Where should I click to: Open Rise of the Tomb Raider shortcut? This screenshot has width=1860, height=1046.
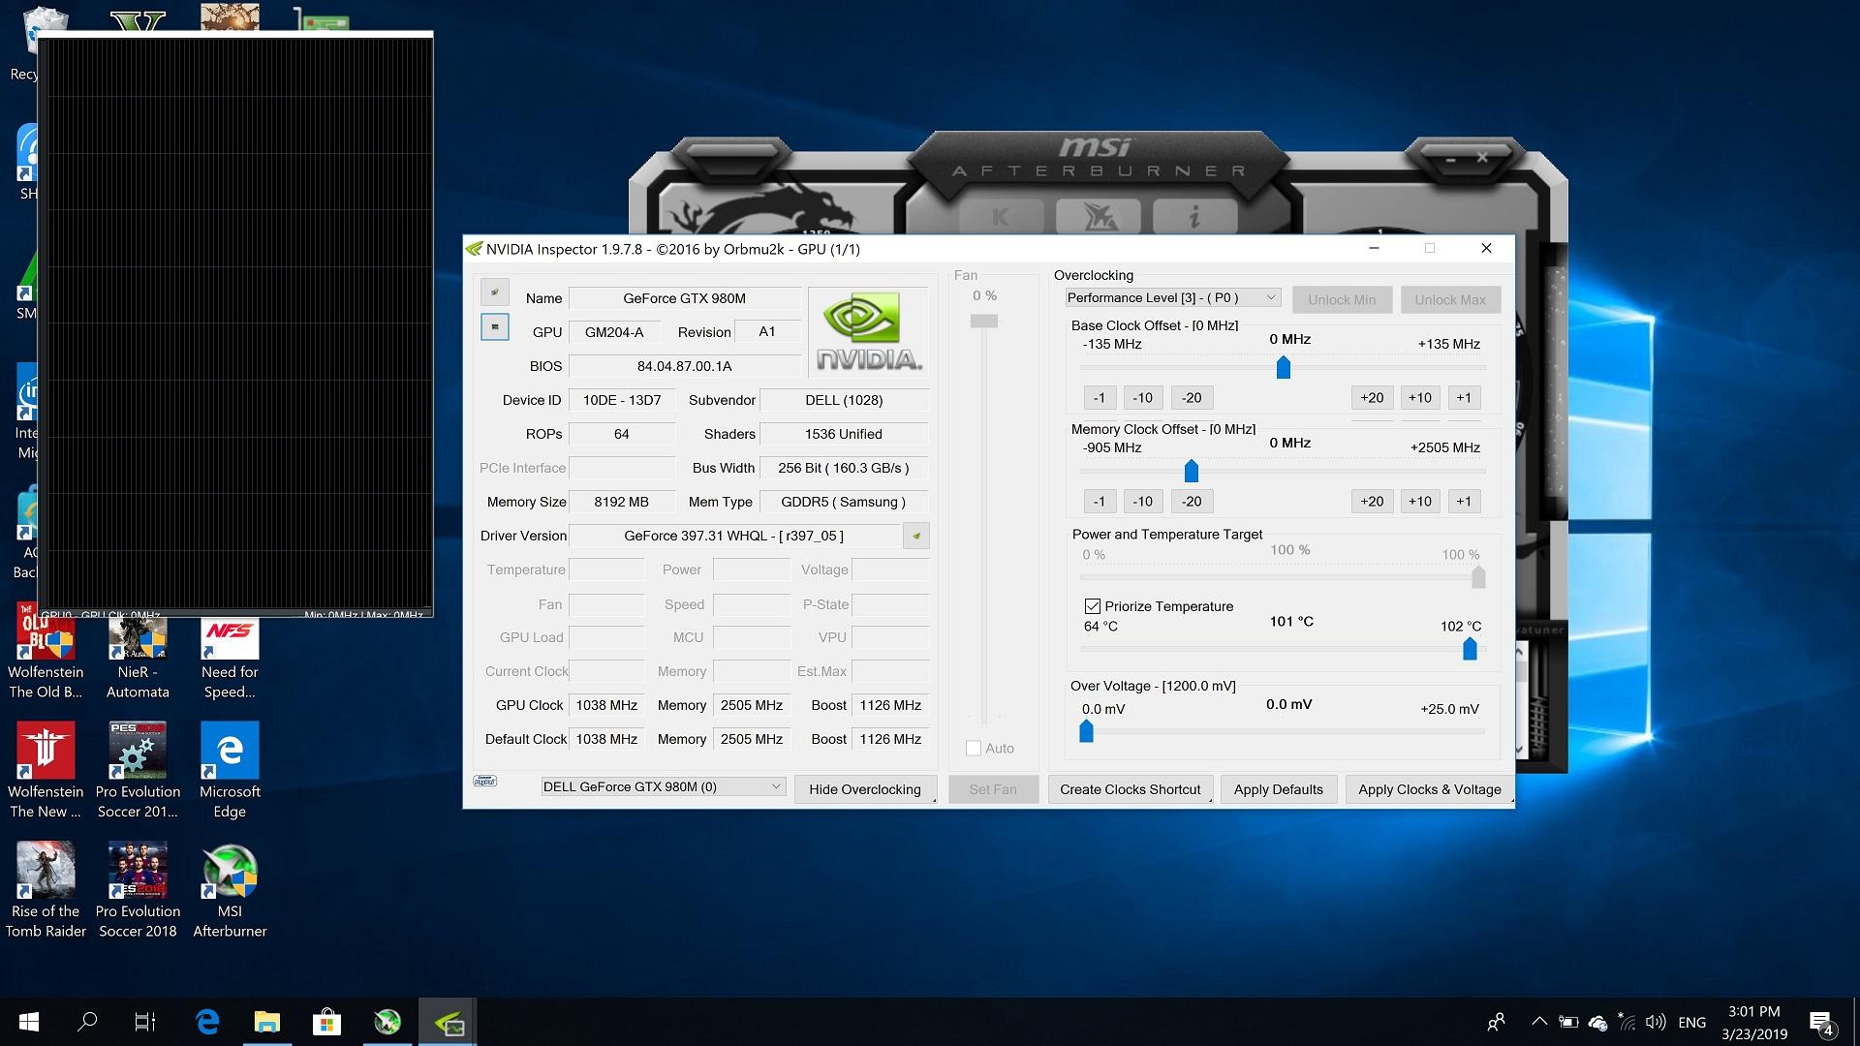pos(46,890)
